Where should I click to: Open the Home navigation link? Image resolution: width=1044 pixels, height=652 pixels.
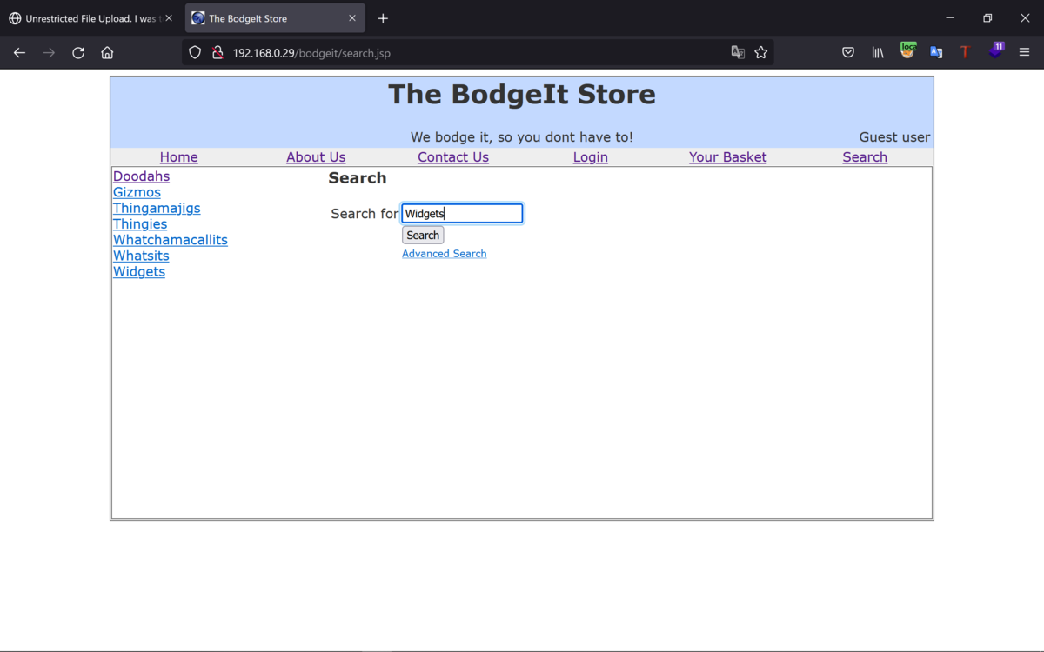tap(179, 157)
